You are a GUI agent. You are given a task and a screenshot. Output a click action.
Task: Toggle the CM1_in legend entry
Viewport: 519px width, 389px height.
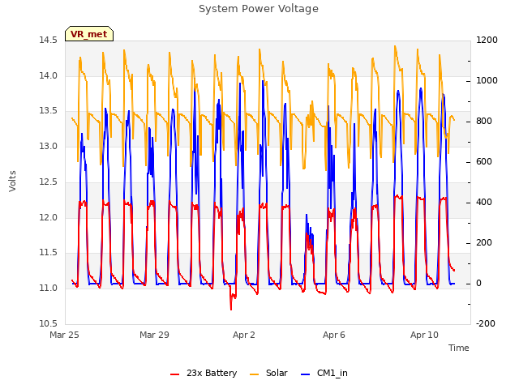tap(324, 373)
